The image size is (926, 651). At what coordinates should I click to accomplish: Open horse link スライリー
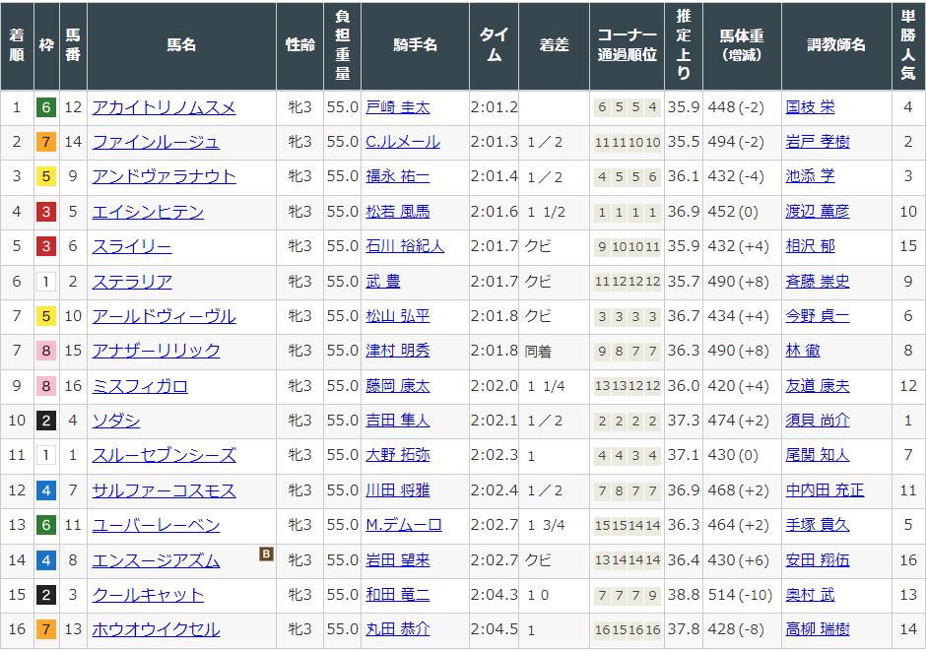click(x=132, y=246)
